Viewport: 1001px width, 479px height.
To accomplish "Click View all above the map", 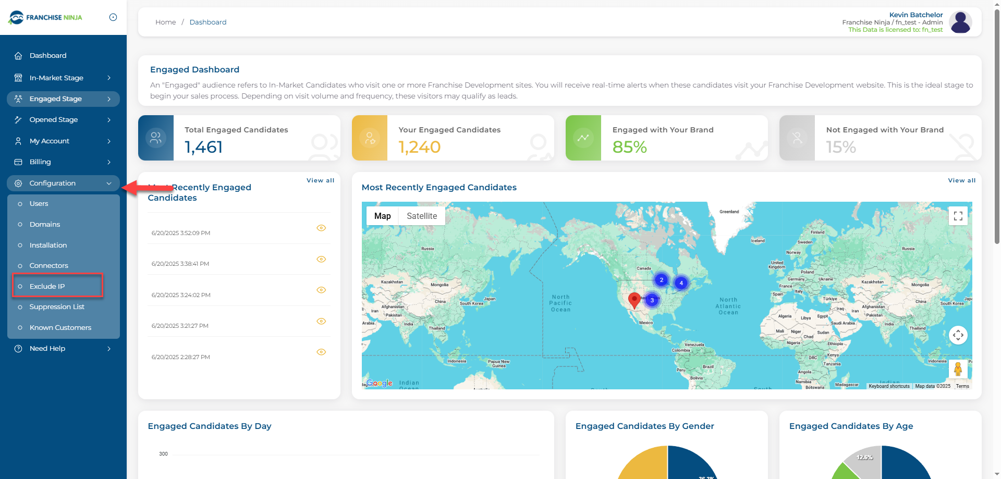I will [x=961, y=180].
